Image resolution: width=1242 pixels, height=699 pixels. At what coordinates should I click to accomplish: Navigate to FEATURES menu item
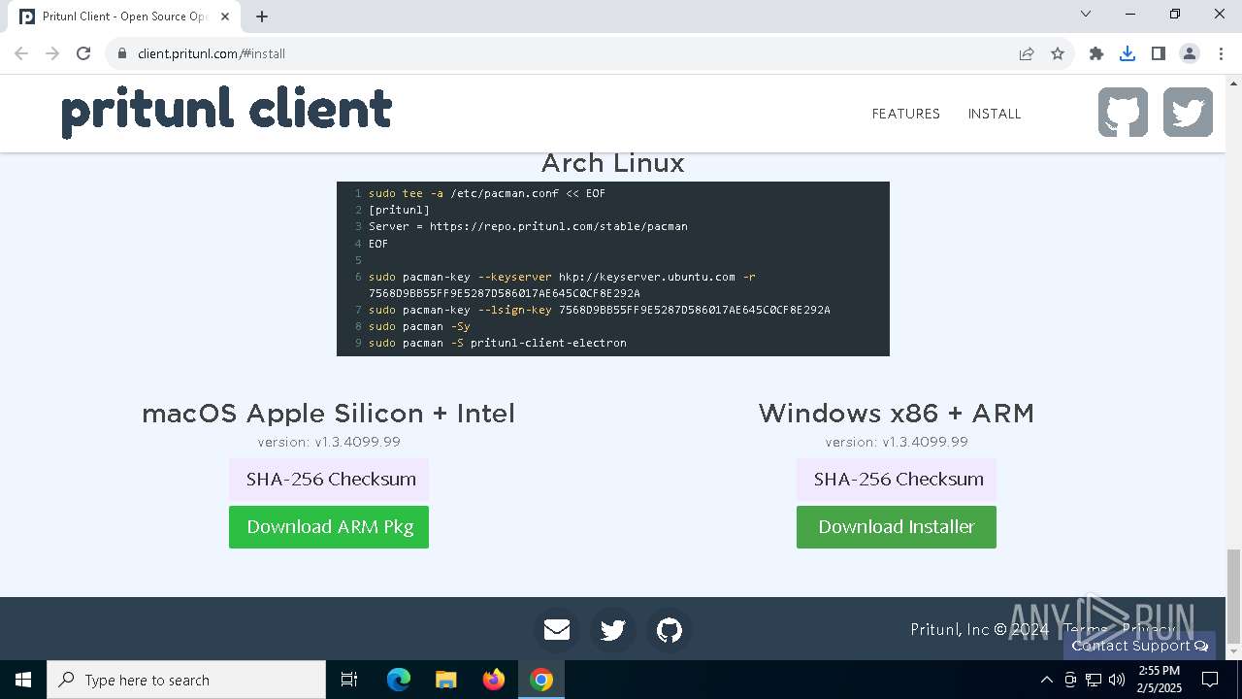pyautogui.click(x=906, y=114)
